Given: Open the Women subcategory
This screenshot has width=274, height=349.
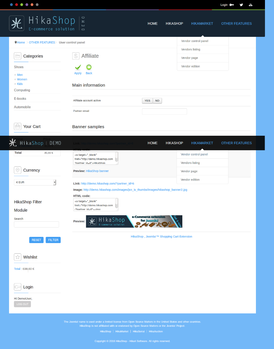Looking at the screenshot, I should coord(22,79).
